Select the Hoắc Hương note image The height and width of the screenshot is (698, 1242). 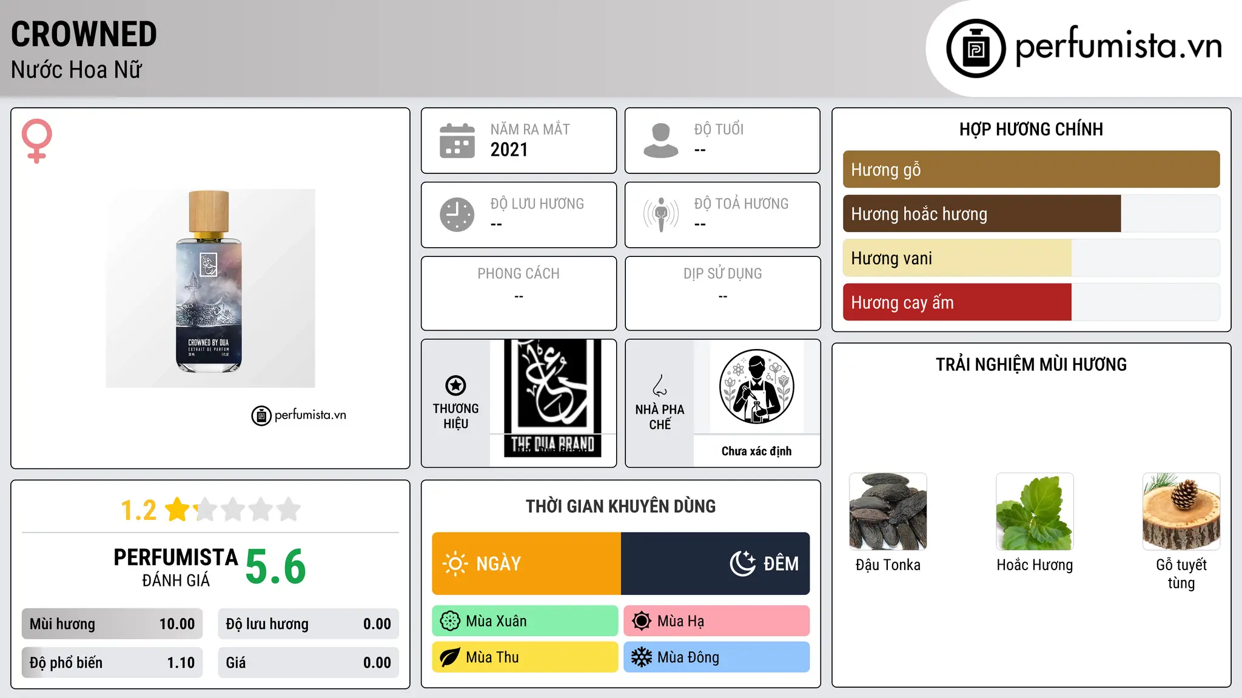coord(1035,511)
